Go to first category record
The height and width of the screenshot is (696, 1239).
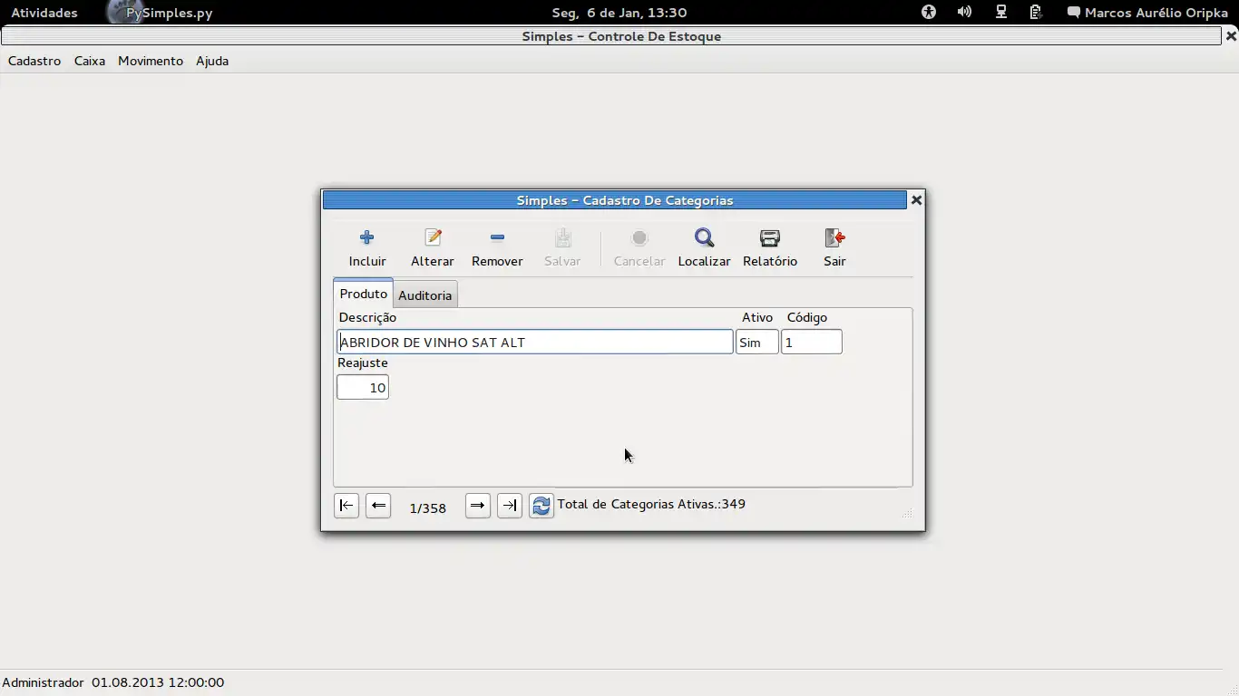346,506
